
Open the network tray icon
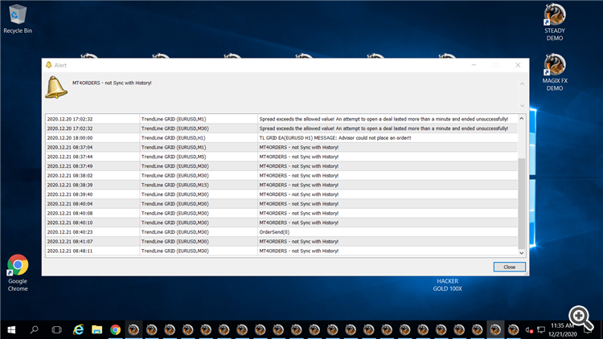541,330
